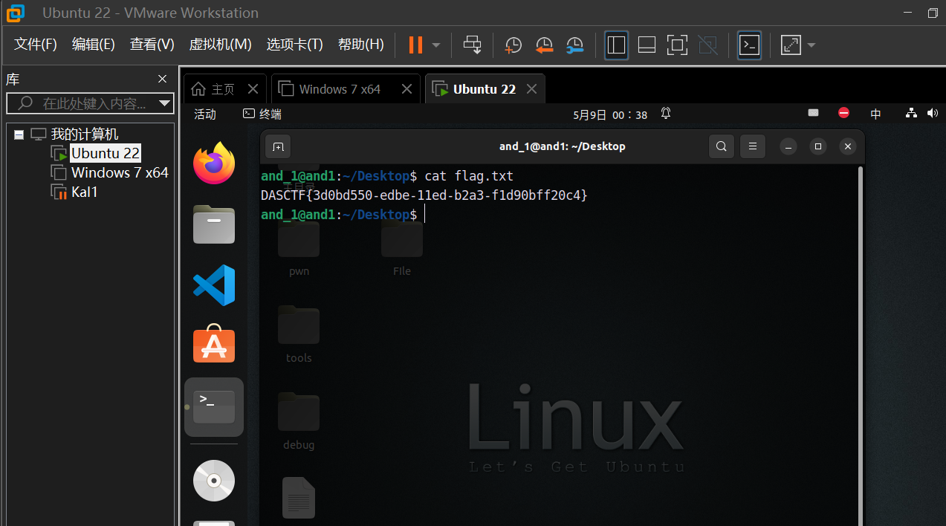This screenshot has height=526, width=946.
Task: Click the Send Ctrl+Alt+Del icon
Action: 472,45
